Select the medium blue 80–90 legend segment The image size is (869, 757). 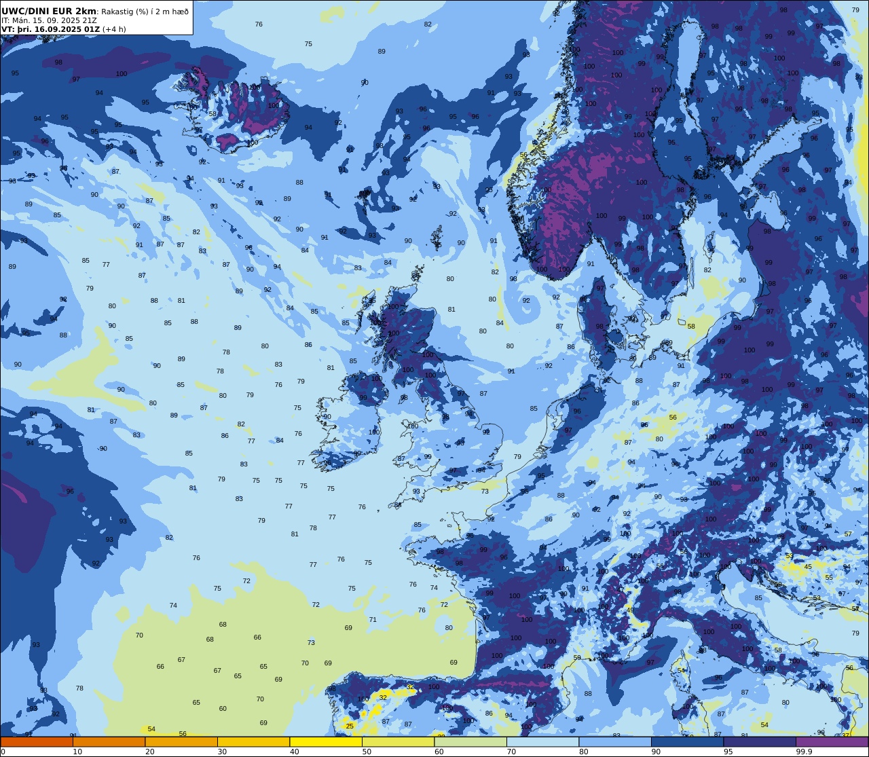(615, 742)
